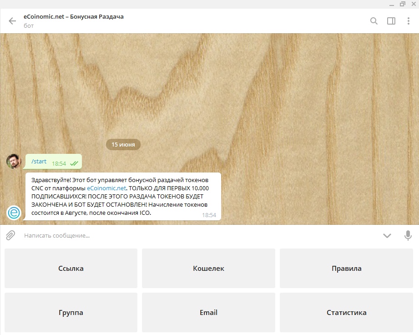Hide the bot keyboard with the chevron
Image resolution: width=419 pixels, height=335 pixels.
[x=387, y=235]
